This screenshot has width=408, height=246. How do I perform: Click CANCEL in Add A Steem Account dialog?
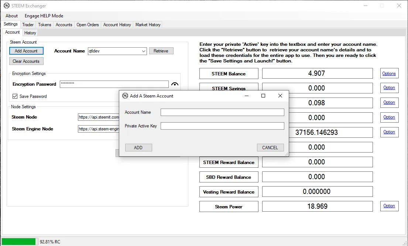pyautogui.click(x=270, y=148)
